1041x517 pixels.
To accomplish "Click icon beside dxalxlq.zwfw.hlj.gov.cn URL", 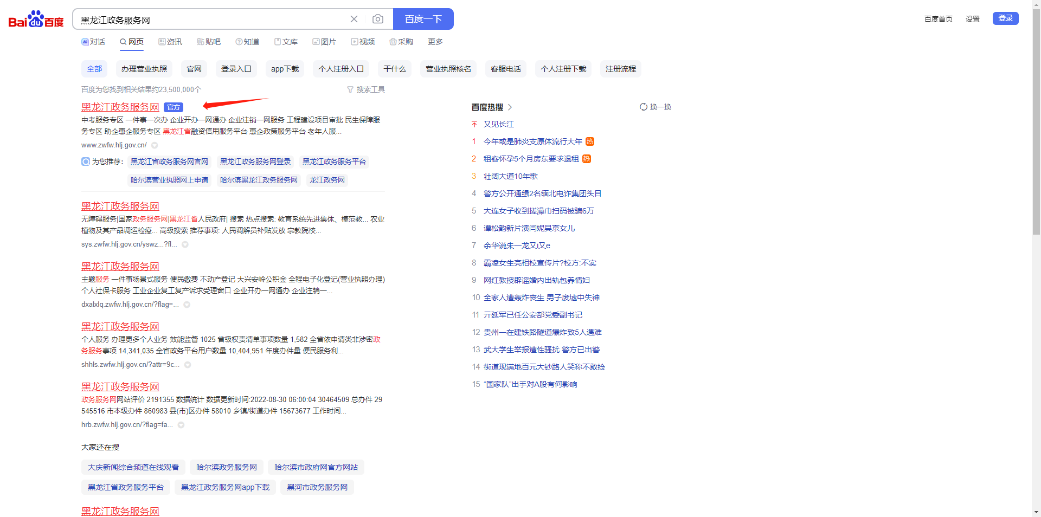I will pos(187,305).
